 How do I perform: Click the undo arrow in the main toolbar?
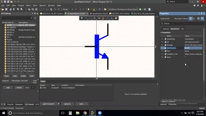click(x=55, y=9)
